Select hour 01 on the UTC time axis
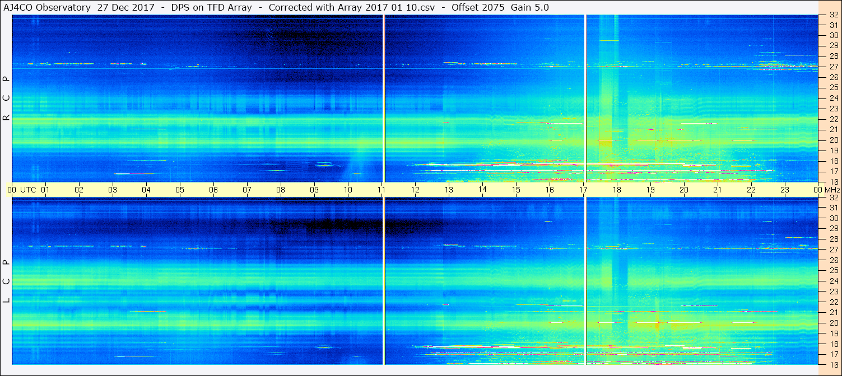 click(x=45, y=190)
